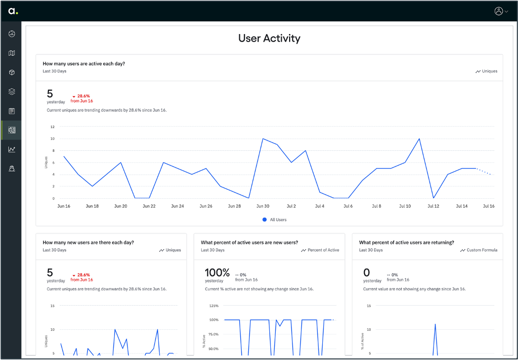Click 'Last 30 Days' on returning users card
The width and height of the screenshot is (518, 360).
371,250
